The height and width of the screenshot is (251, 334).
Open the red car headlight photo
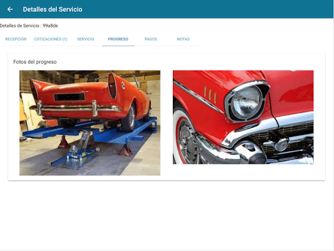coord(243,117)
